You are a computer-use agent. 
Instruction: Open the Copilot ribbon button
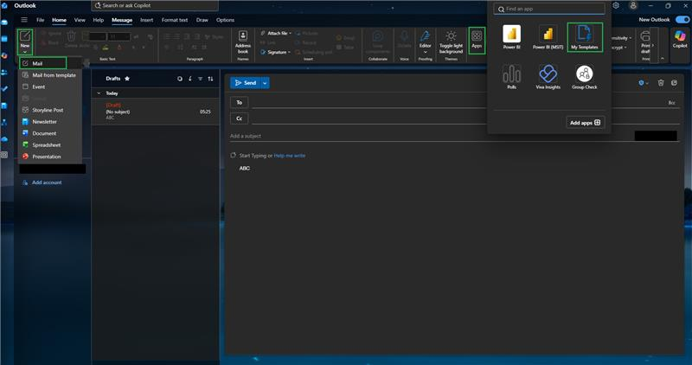point(680,39)
